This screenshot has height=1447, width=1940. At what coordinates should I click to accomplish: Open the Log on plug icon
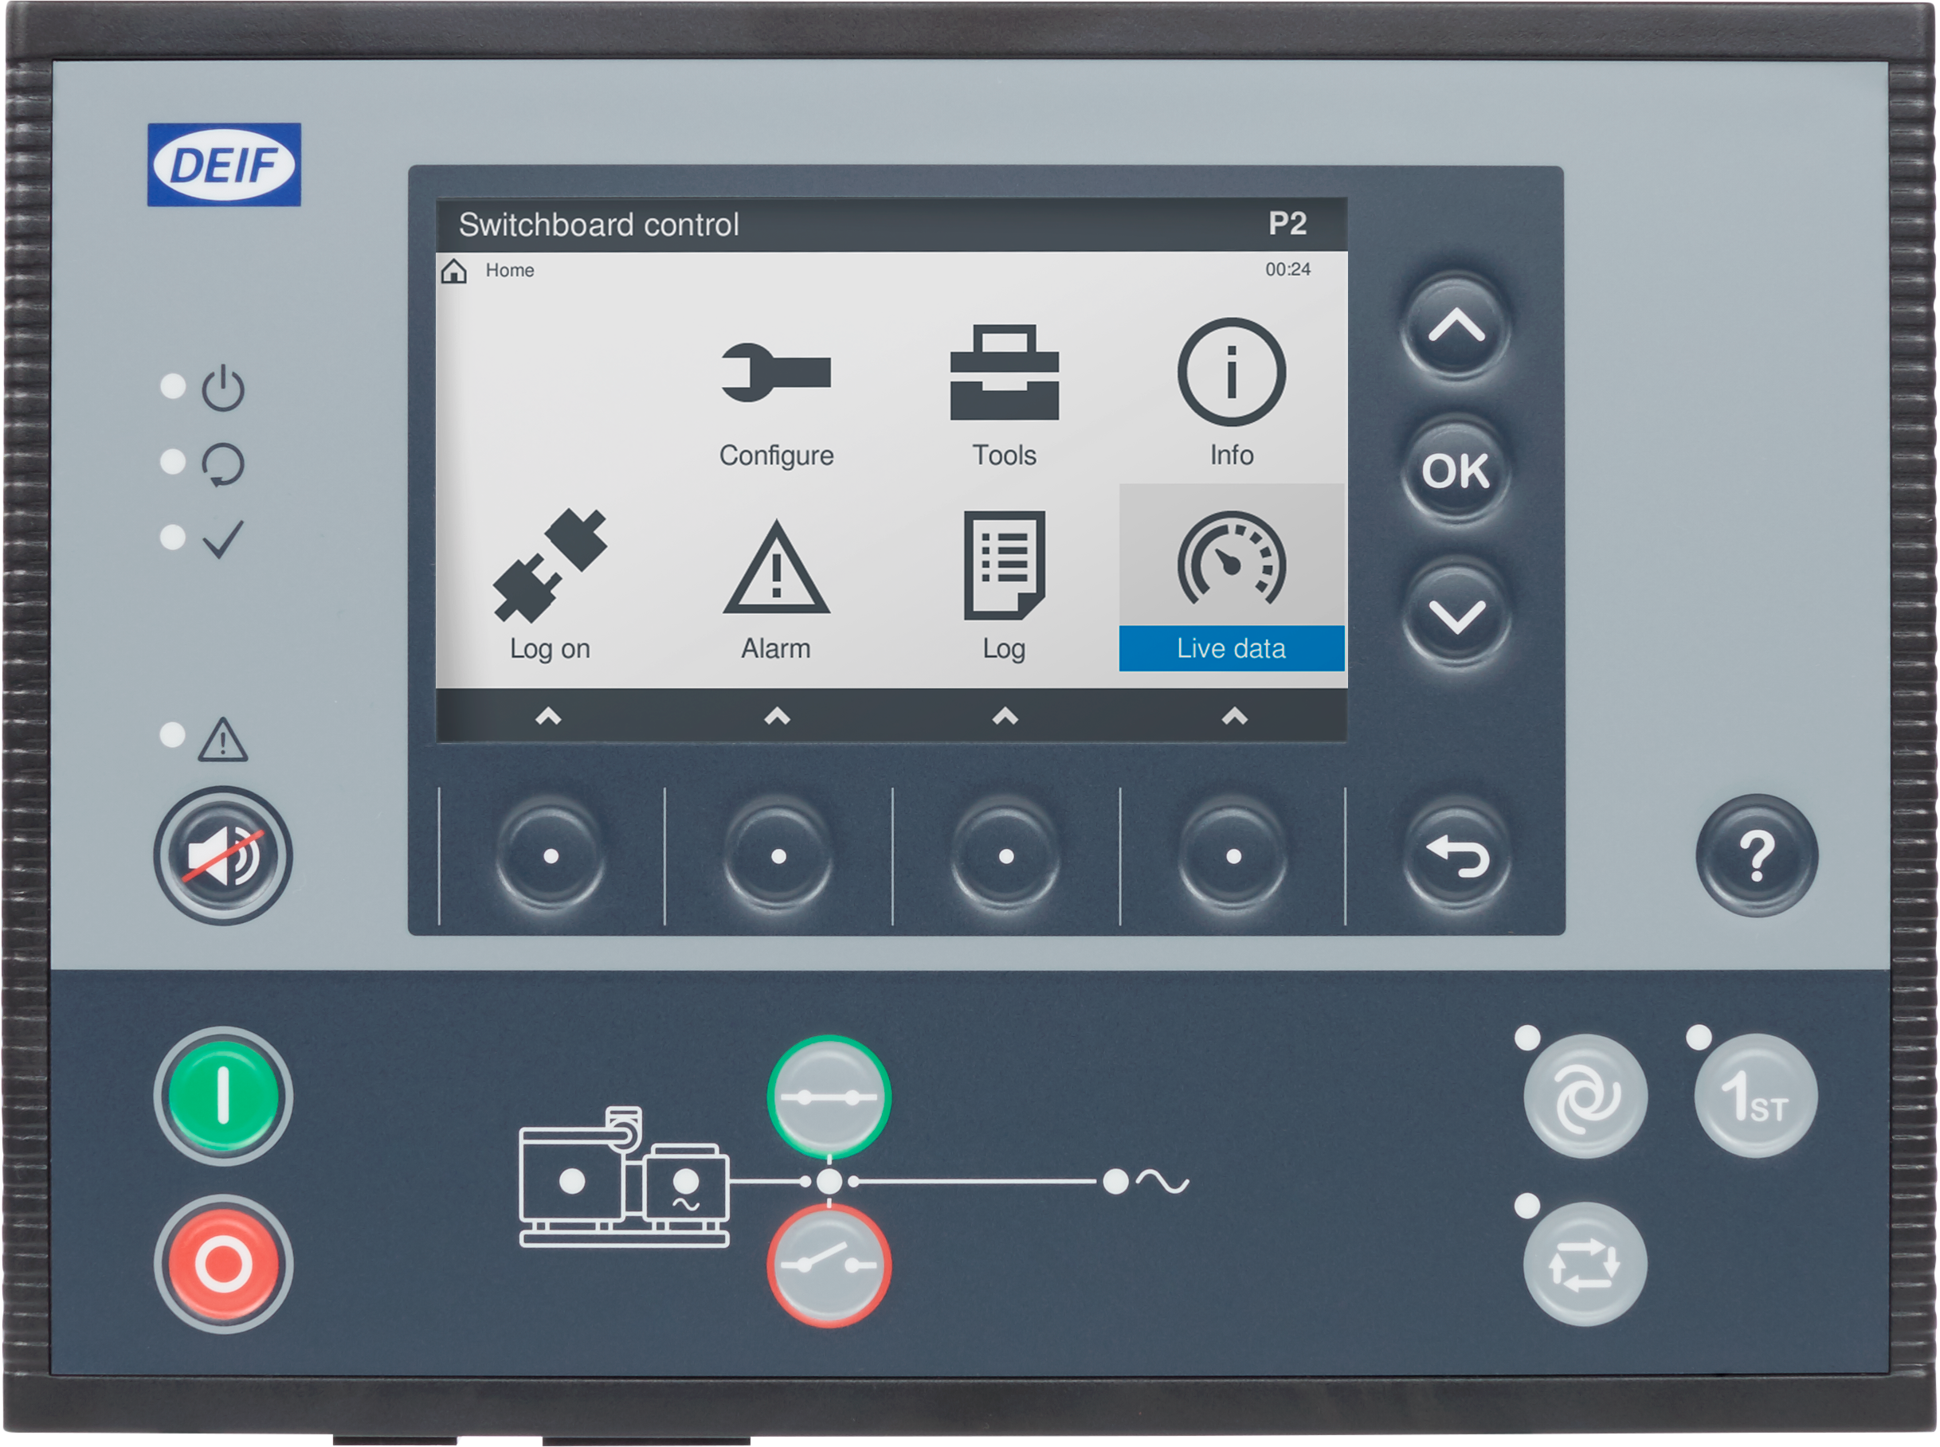click(x=551, y=565)
